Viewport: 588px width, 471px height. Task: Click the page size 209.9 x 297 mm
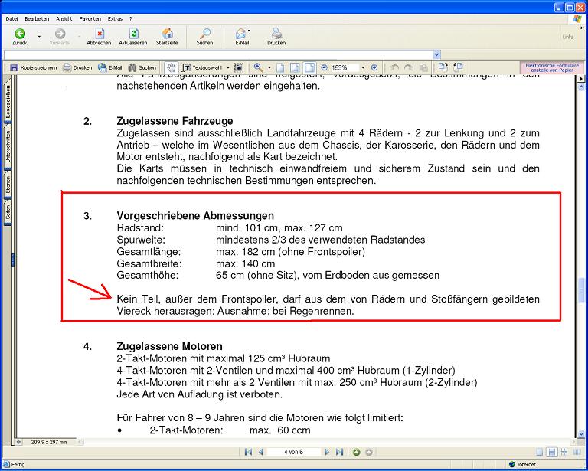point(49,442)
